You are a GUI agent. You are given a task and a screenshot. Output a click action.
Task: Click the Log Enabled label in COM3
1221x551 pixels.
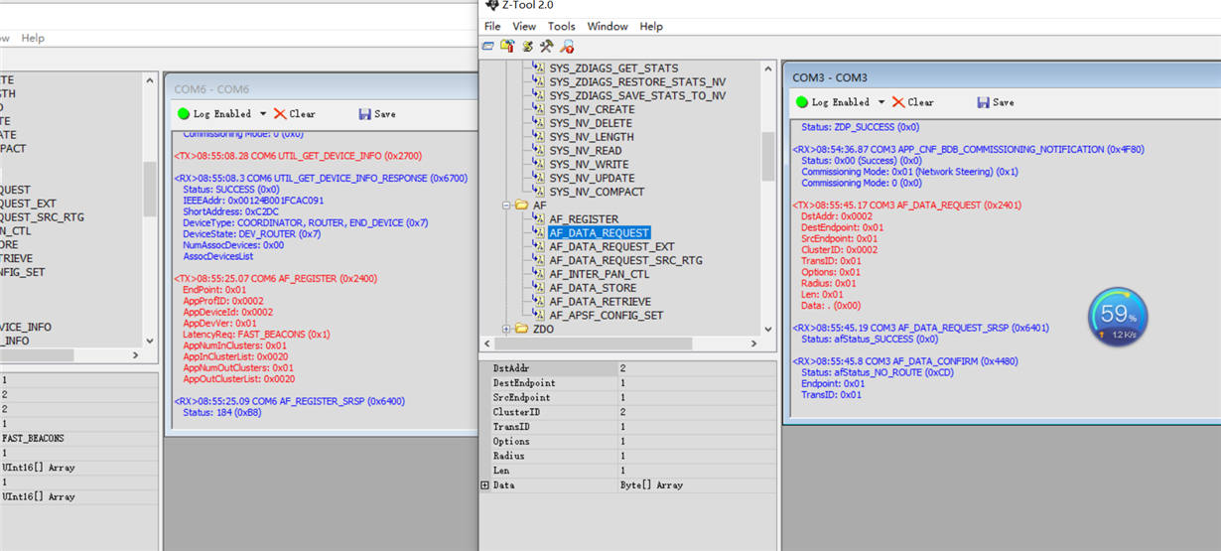pyautogui.click(x=841, y=102)
